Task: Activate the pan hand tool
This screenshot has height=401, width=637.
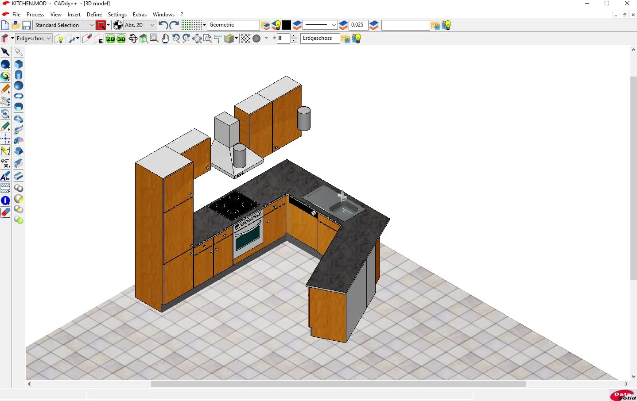Action: (165, 39)
